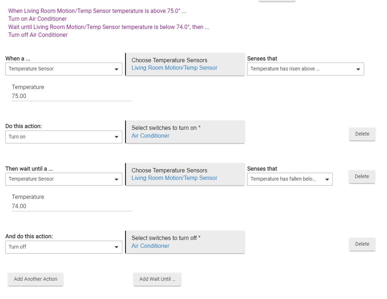Delete the Turn off Air Conditioner action
Image resolution: width=387 pixels, height=299 pixels.
pos(362,244)
